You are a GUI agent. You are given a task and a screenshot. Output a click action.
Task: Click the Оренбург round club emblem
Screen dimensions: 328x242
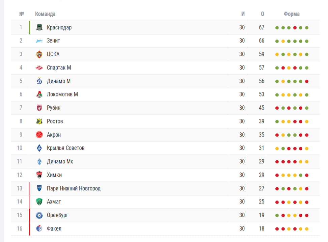pyautogui.click(x=39, y=215)
